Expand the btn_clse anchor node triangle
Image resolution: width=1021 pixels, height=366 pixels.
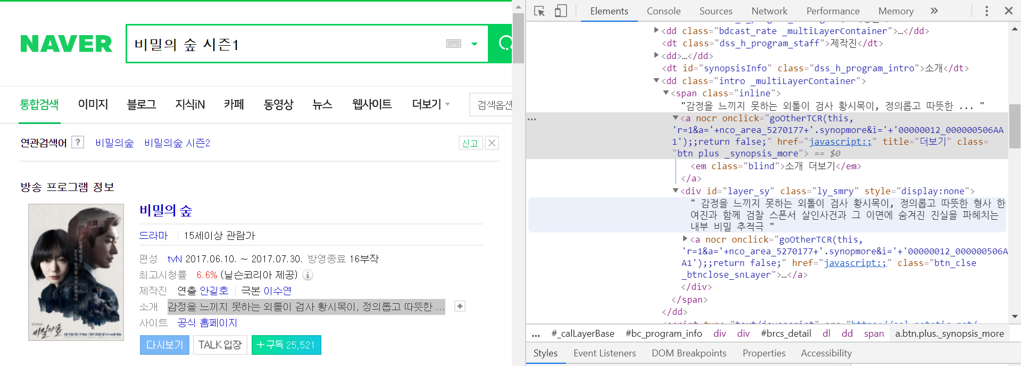(x=685, y=239)
